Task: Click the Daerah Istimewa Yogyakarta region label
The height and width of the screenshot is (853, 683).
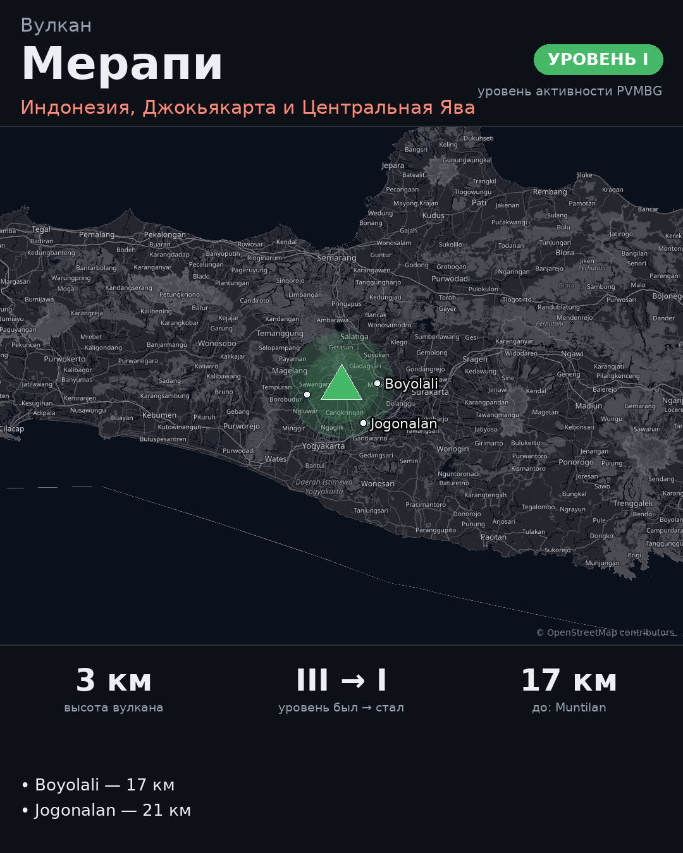Action: coord(324,487)
